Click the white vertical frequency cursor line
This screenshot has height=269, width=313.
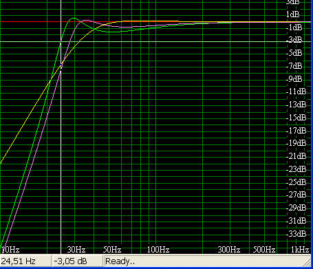click(x=61, y=126)
